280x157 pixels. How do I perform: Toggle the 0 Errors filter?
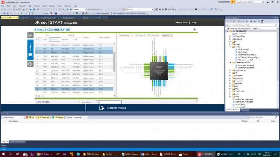[x=30, y=117]
